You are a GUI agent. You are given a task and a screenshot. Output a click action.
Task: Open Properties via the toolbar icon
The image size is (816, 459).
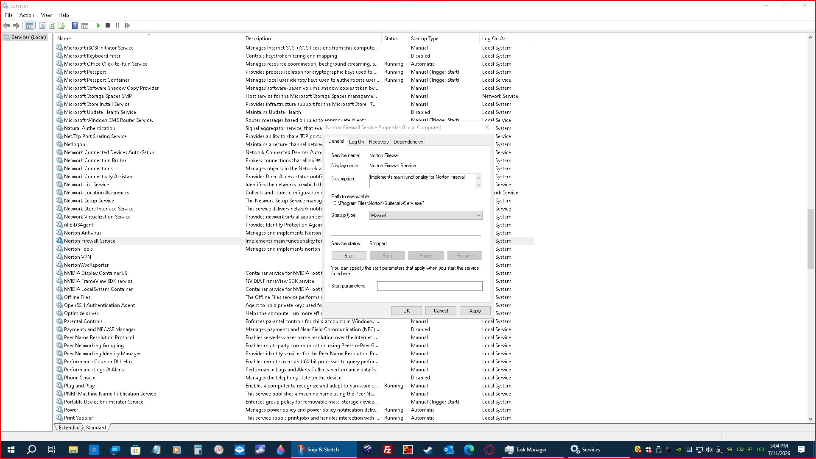42,25
